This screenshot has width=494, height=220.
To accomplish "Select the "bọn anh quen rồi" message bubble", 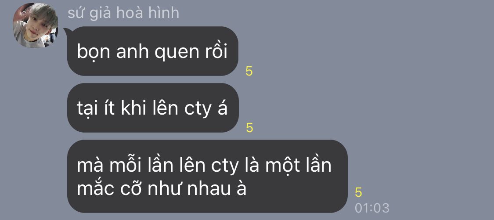I will point(153,51).
